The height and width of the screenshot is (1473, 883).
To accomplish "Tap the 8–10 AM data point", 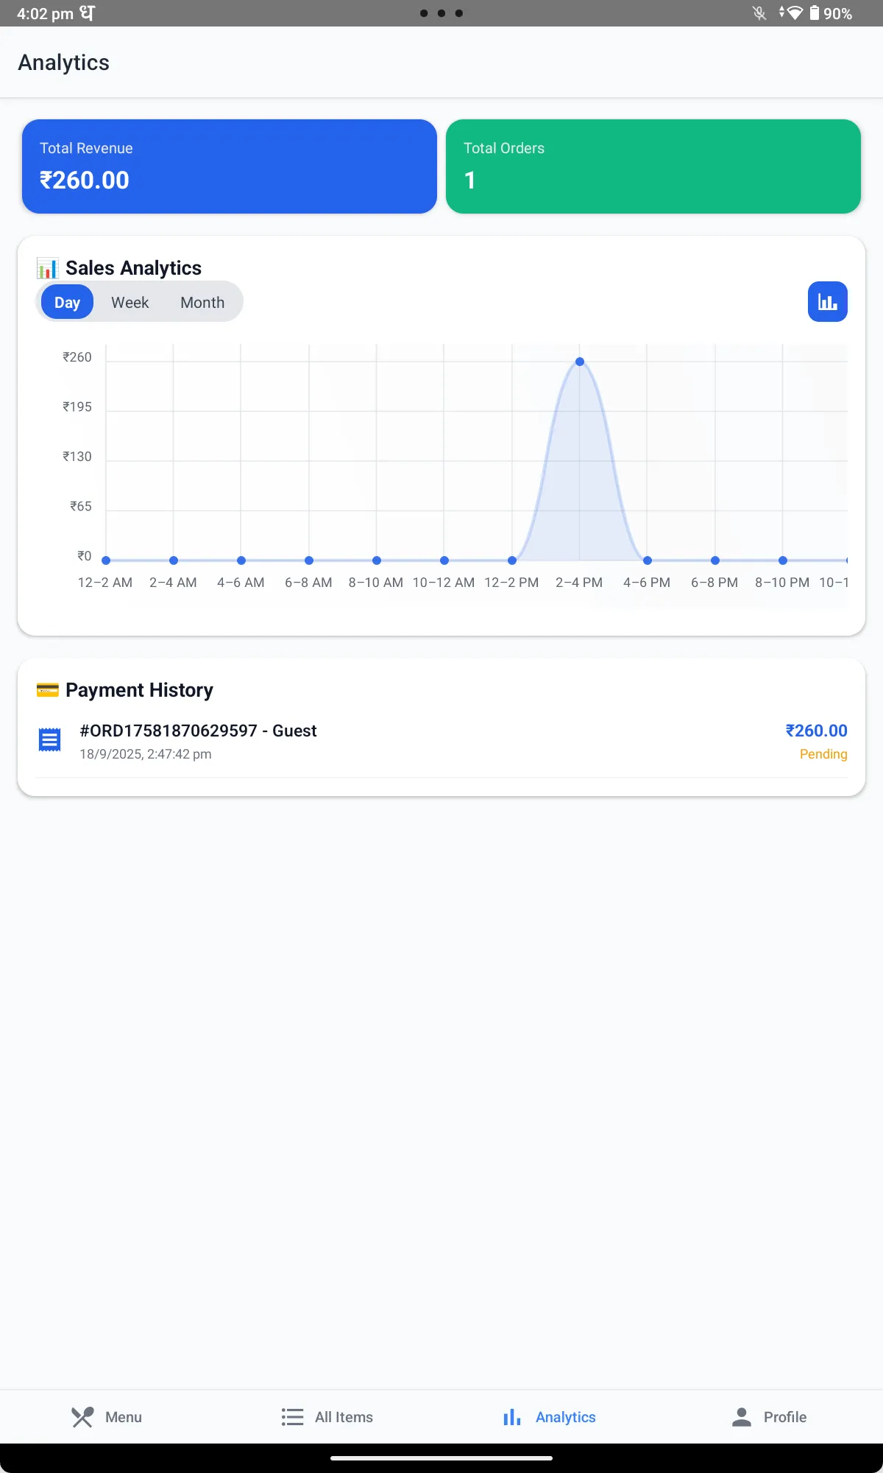I will [x=377, y=560].
